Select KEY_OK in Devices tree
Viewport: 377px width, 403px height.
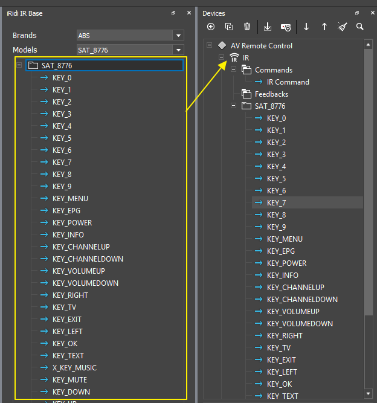tap(279, 384)
